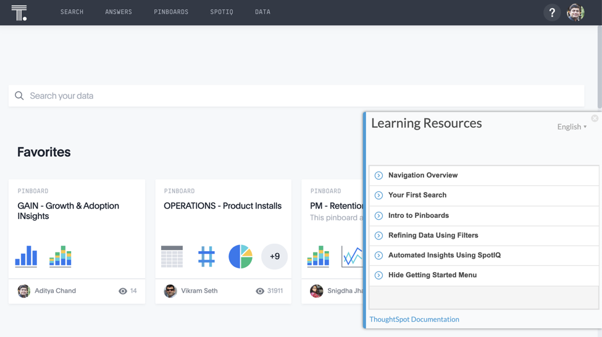
Task: Click the arrow icon beside Intro to Pinboards
Action: point(378,215)
